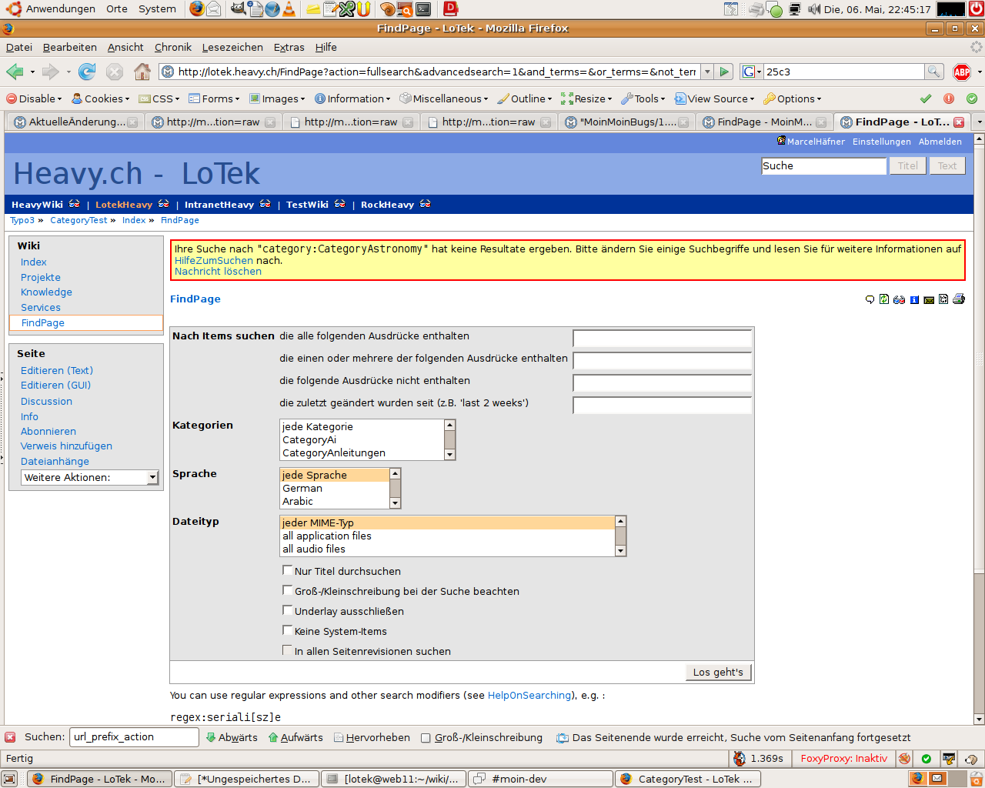
Task: Expand the Cookies developer toolbar menu
Action: pos(101,98)
